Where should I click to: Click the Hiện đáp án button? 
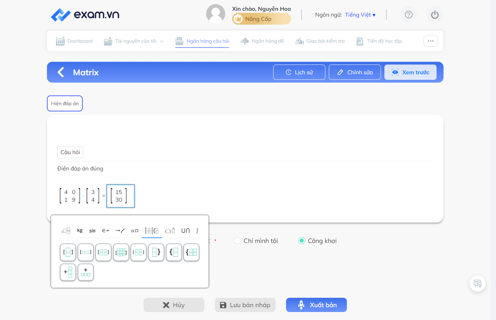(x=65, y=103)
